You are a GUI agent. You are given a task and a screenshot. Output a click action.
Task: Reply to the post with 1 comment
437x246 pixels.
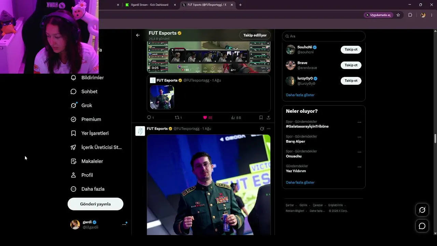(150, 118)
